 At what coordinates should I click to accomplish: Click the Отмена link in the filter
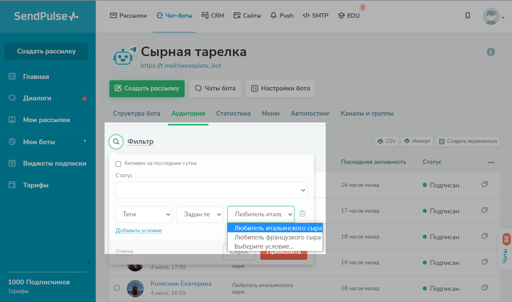point(124,251)
